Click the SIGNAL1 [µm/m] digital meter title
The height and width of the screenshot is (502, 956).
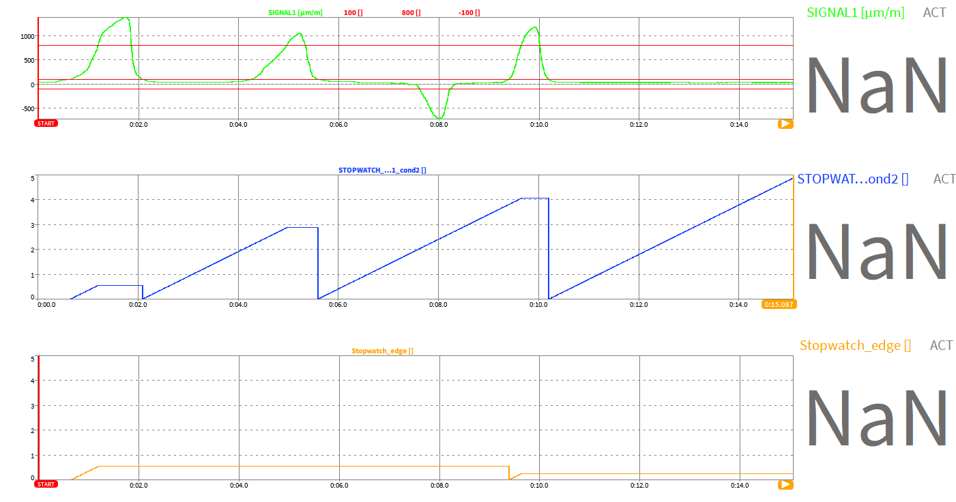tap(855, 12)
